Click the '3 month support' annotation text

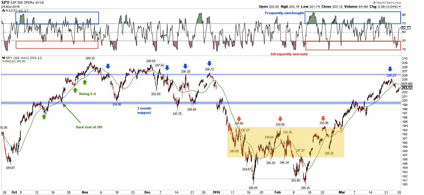tap(145, 110)
